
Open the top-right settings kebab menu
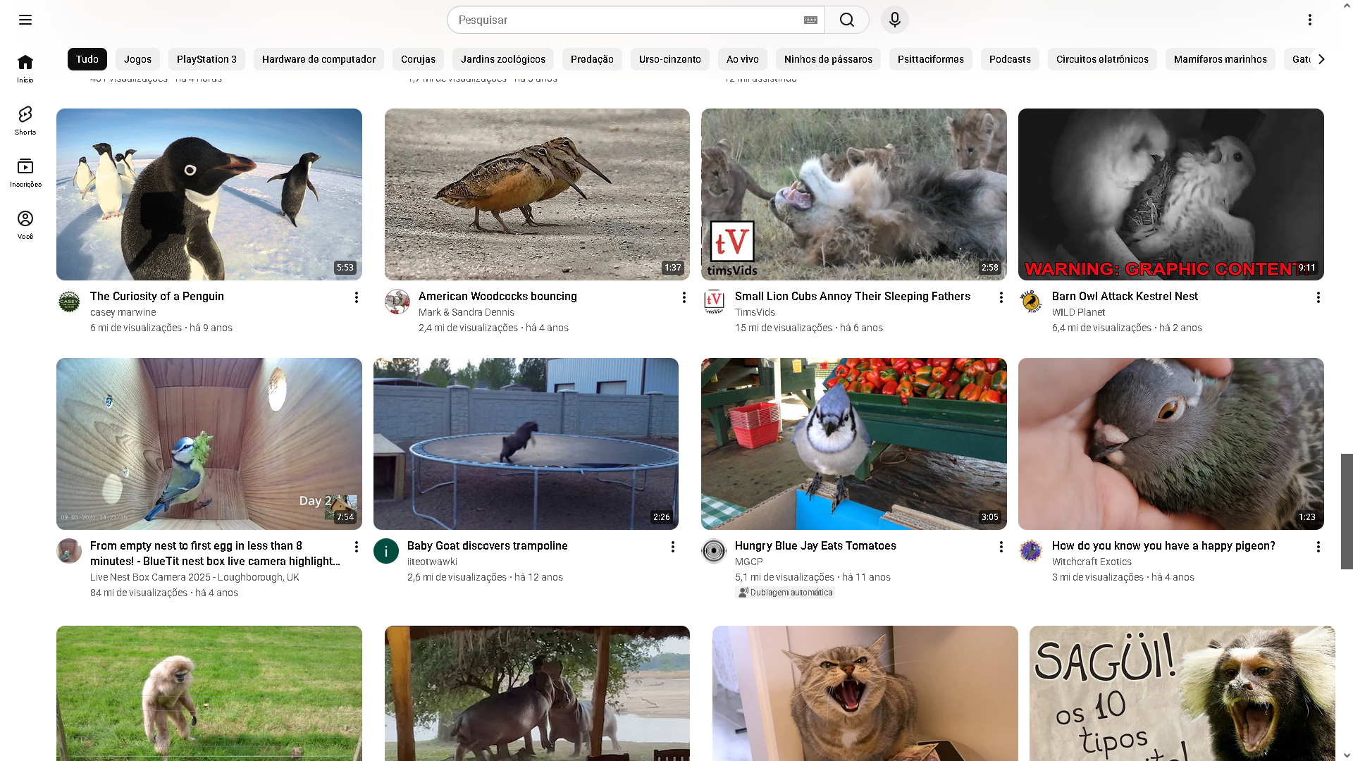[x=1310, y=20]
